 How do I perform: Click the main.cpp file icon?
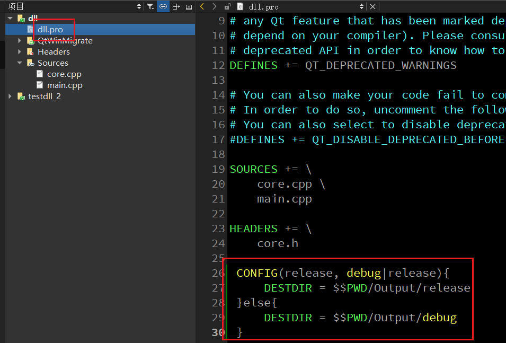[x=40, y=85]
